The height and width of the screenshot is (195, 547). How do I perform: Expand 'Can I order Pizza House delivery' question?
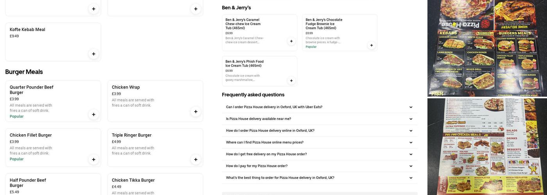pyautogui.click(x=411, y=107)
